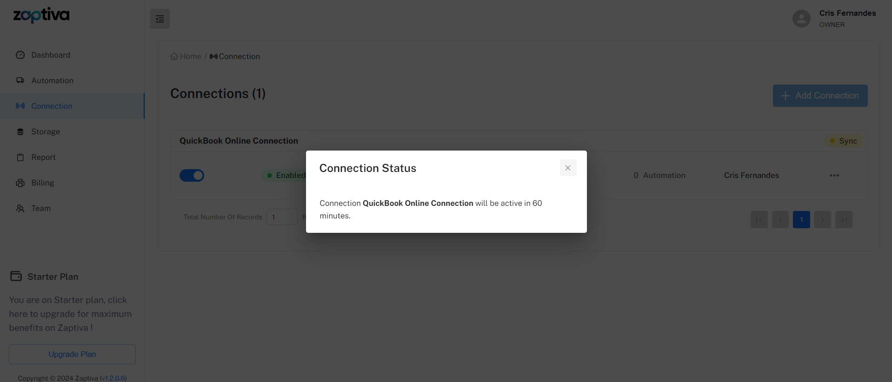Click the Connection signal icon in sidebar
This screenshot has width=892, height=382.
tap(20, 106)
